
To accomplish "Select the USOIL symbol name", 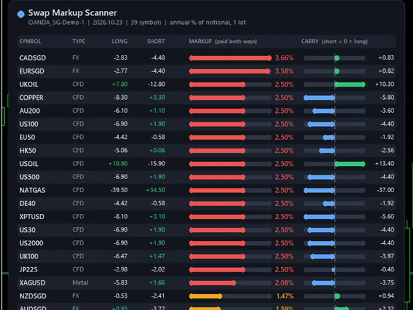I will (x=29, y=164).
